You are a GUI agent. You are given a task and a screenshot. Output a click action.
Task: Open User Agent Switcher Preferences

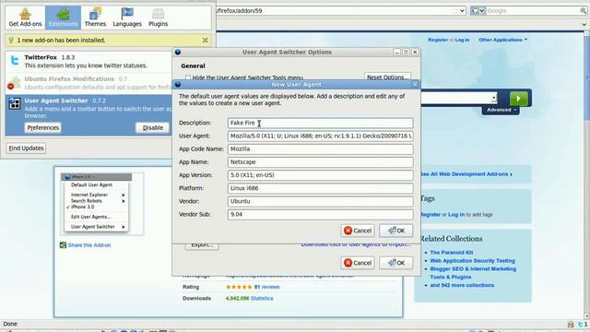click(43, 127)
